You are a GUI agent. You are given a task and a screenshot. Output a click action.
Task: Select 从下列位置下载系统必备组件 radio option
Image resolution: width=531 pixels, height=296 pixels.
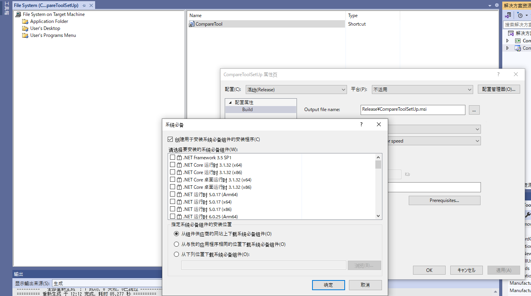coord(177,254)
